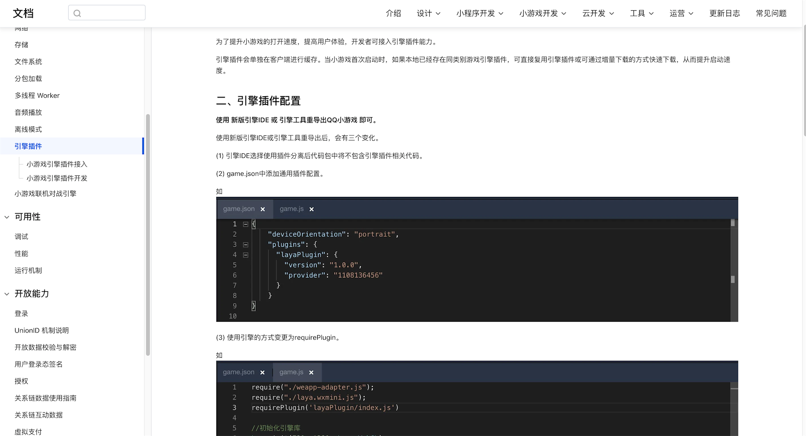Open the 文档 home logo
The width and height of the screenshot is (806, 436).
[23, 13]
